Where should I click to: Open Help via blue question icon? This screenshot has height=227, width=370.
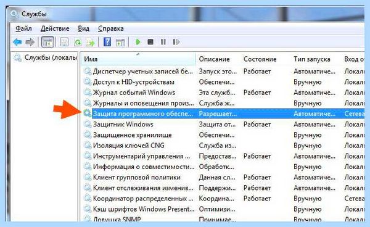pyautogui.click(x=107, y=42)
